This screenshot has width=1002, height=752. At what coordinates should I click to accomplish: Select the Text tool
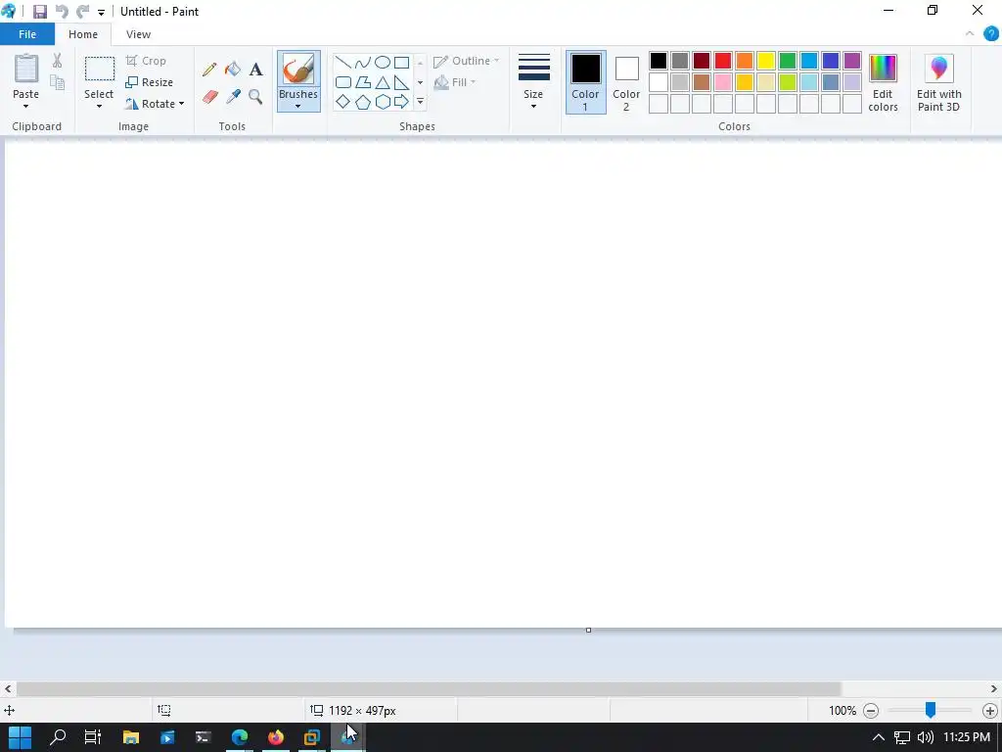(255, 70)
